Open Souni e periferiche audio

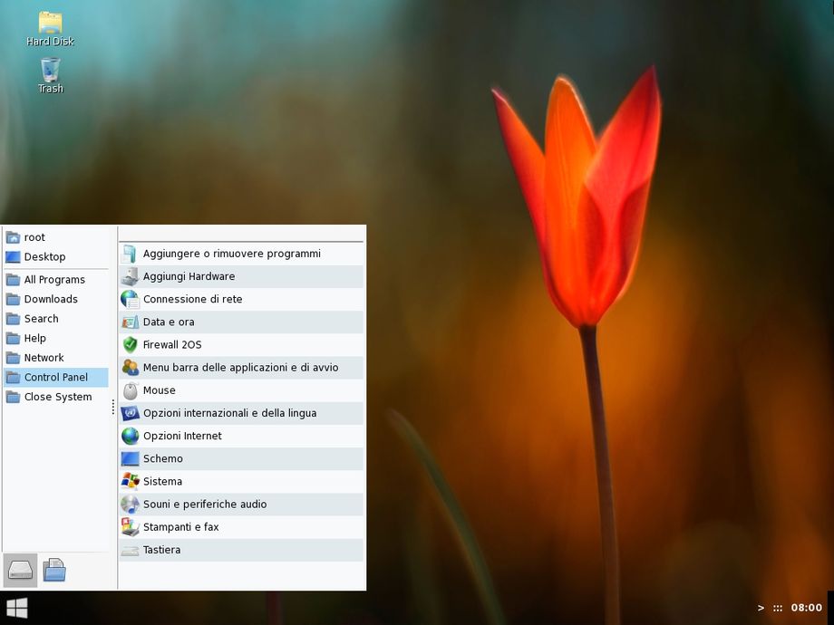tap(205, 505)
